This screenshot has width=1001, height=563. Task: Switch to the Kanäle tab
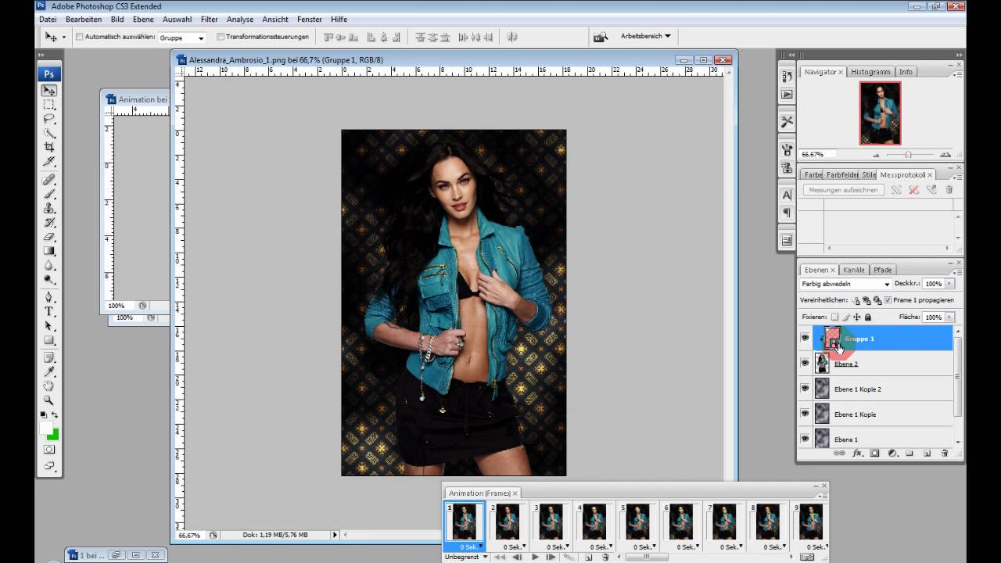click(853, 270)
